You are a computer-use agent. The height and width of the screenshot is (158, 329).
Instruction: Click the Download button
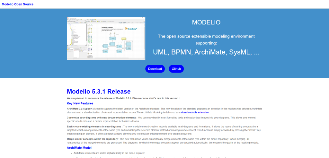155,69
